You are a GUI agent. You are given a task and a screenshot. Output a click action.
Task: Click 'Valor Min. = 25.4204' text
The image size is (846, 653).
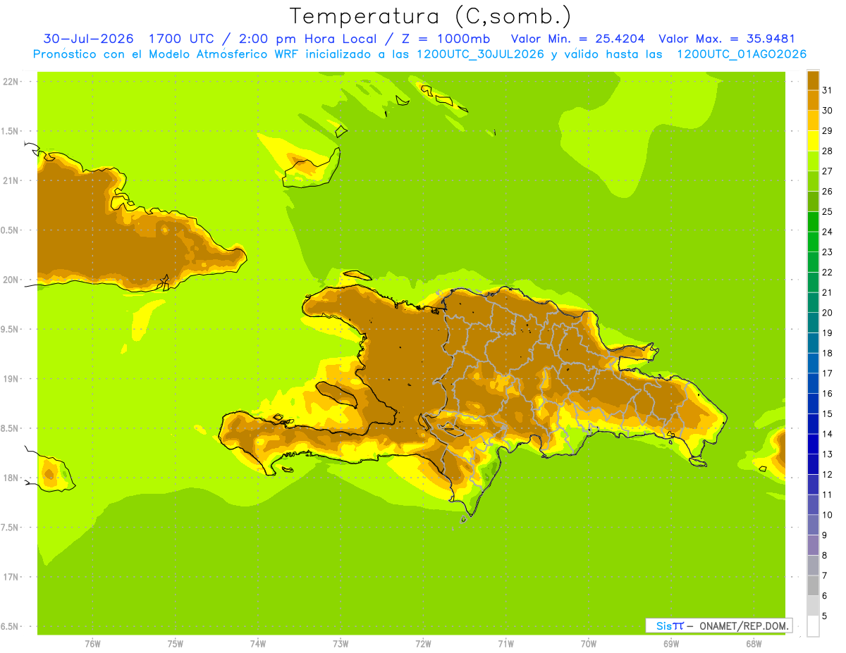point(579,38)
